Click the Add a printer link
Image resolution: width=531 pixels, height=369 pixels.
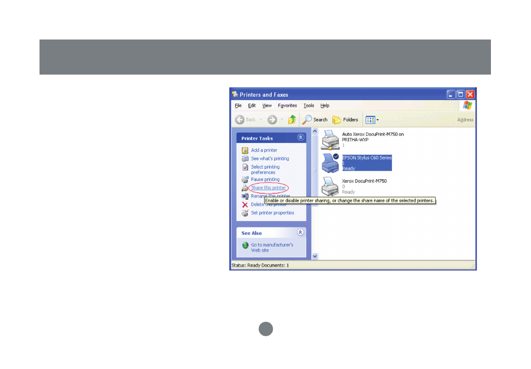(x=264, y=150)
